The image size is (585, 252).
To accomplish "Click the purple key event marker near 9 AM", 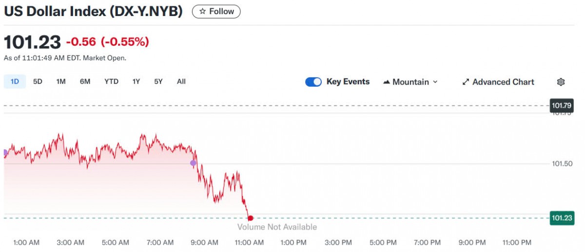I will click(x=193, y=163).
